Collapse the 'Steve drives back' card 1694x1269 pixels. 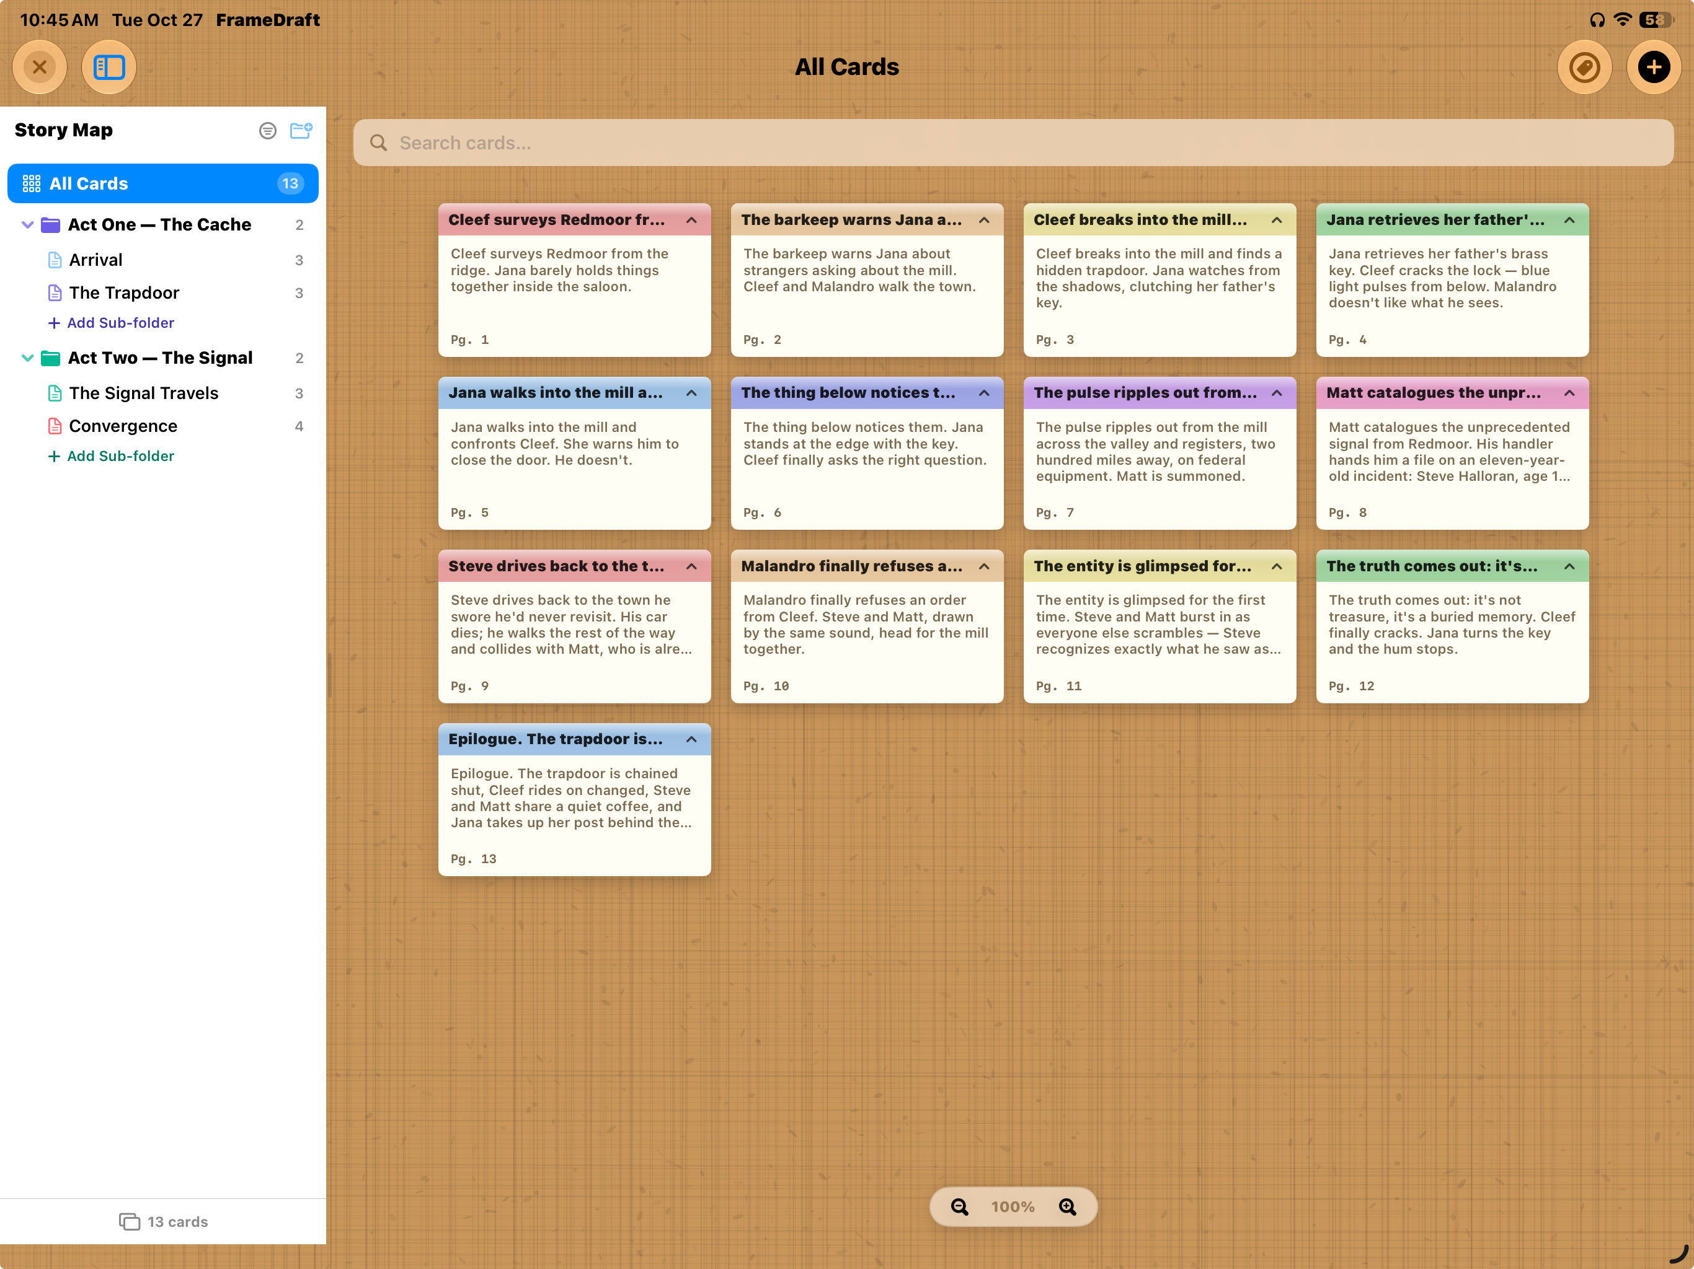pyautogui.click(x=691, y=566)
